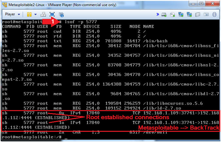Click the NAME column header
221x142 pixels.
149,26
